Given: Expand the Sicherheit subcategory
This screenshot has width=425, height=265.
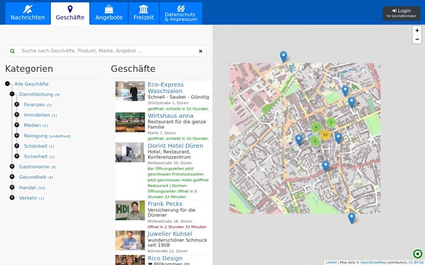Looking at the screenshot, I should 17,156.
